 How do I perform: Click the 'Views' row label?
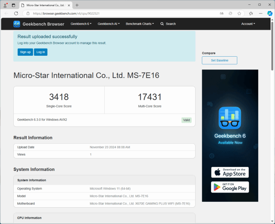21,154
